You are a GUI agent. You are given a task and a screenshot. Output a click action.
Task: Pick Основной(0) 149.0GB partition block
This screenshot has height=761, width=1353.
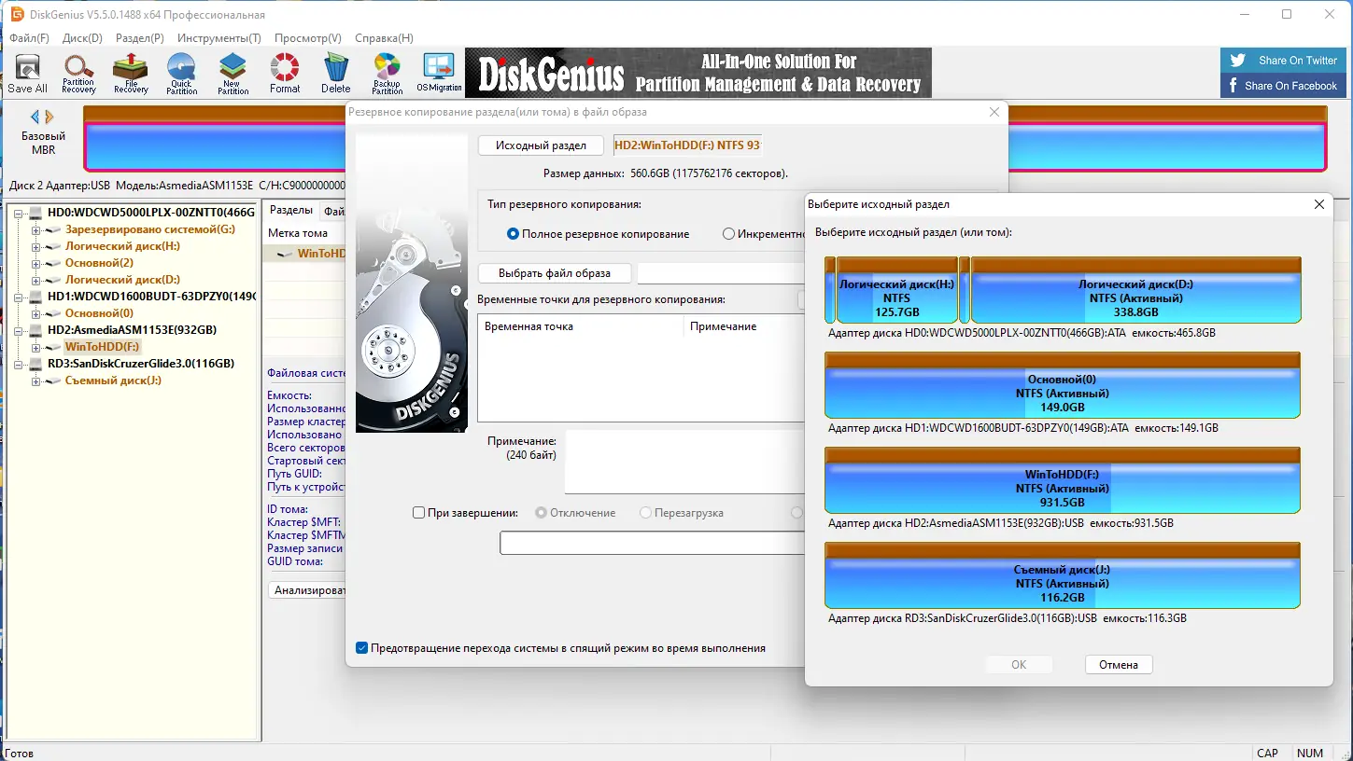[1063, 385]
